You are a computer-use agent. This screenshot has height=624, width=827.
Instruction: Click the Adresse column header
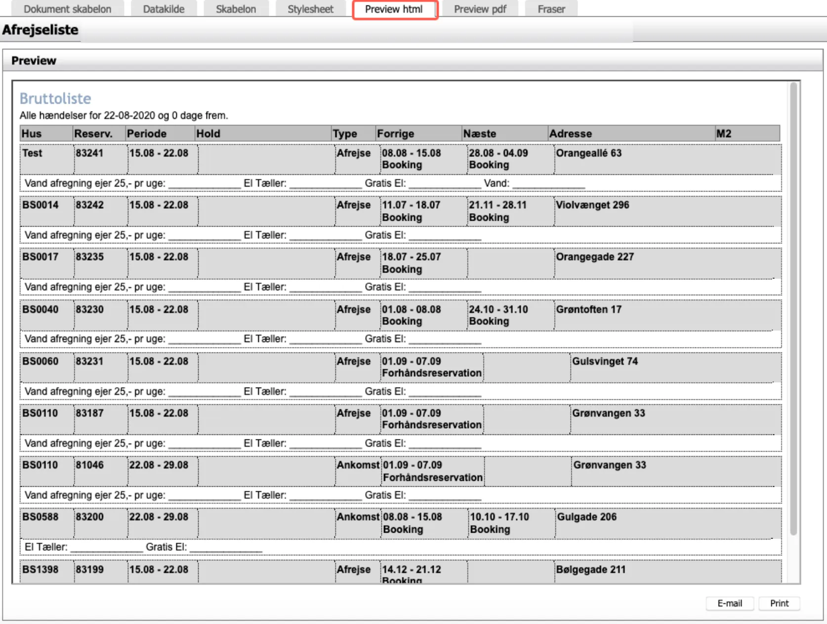(x=570, y=134)
